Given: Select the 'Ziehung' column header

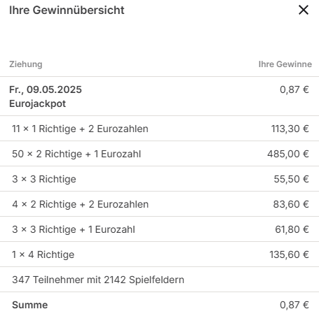Looking at the screenshot, I should (x=26, y=64).
